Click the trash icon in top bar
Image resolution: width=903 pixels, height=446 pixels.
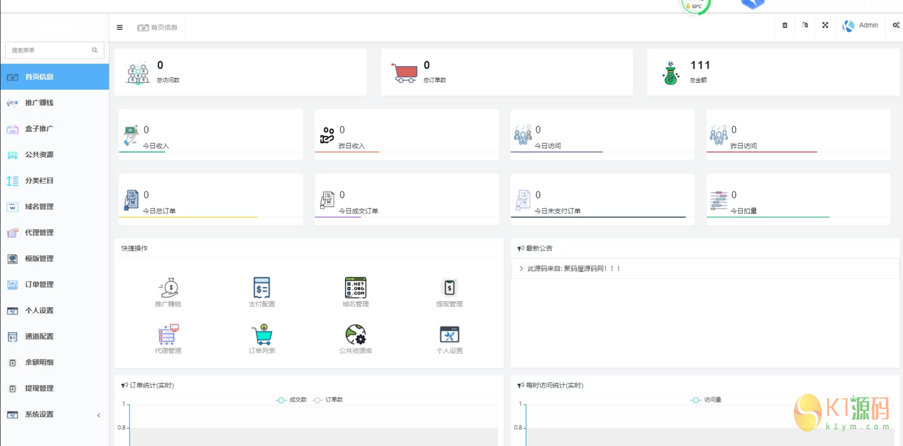tap(785, 25)
